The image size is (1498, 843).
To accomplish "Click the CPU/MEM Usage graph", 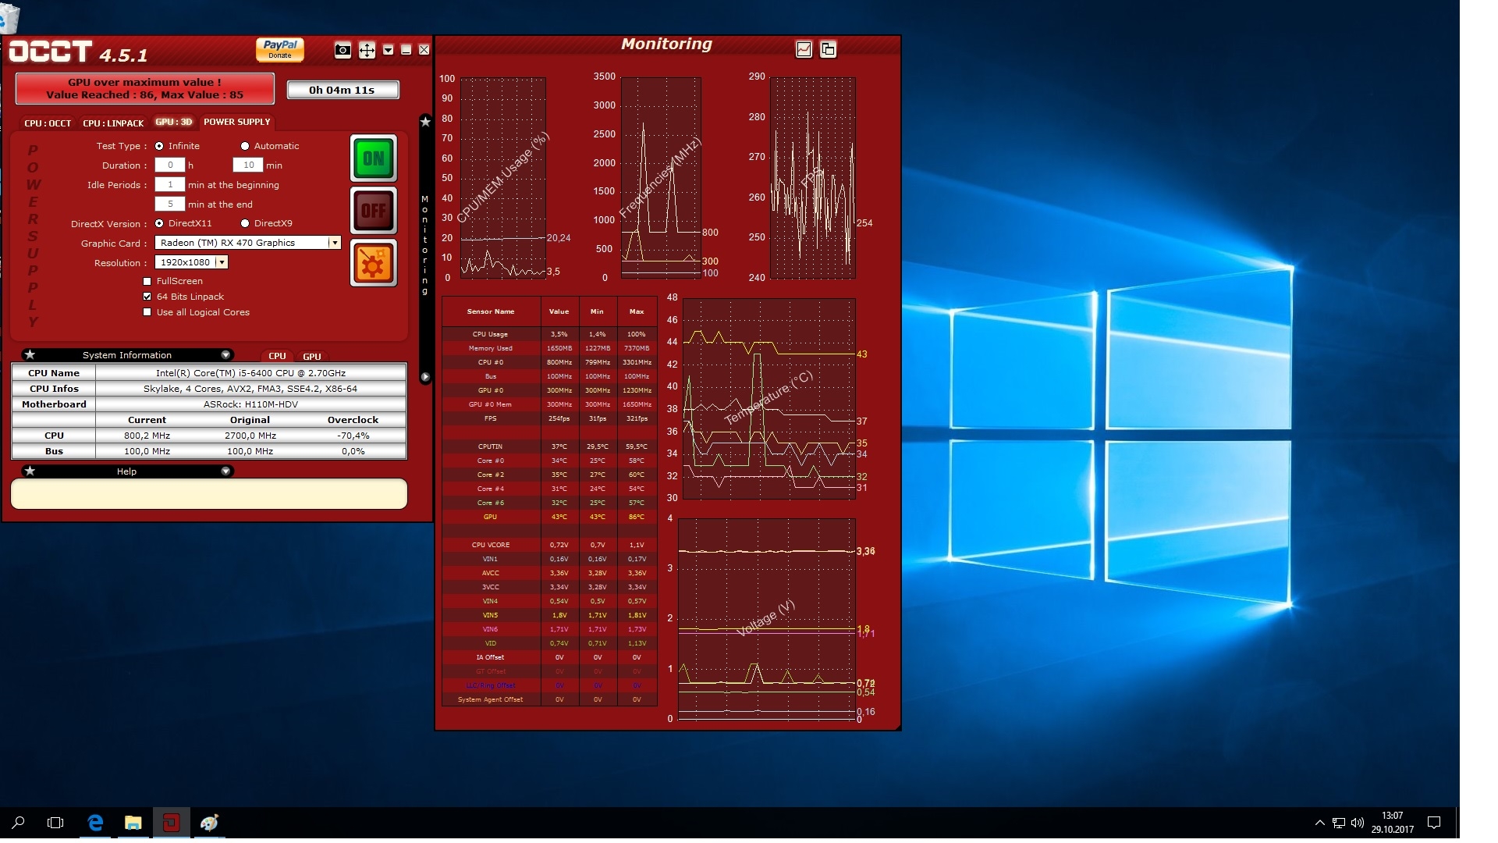I will click(502, 177).
